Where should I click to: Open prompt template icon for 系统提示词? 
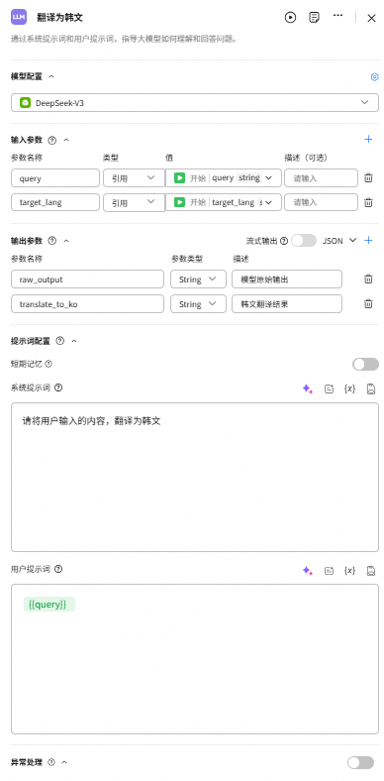coord(329,389)
